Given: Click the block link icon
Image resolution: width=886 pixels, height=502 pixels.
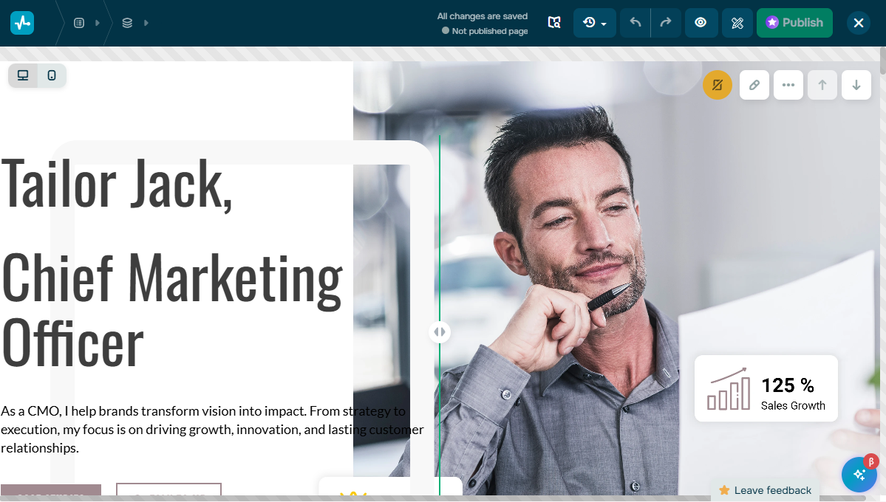Looking at the screenshot, I should 754,86.
